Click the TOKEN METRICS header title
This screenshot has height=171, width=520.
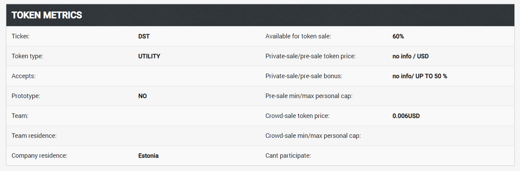47,15
